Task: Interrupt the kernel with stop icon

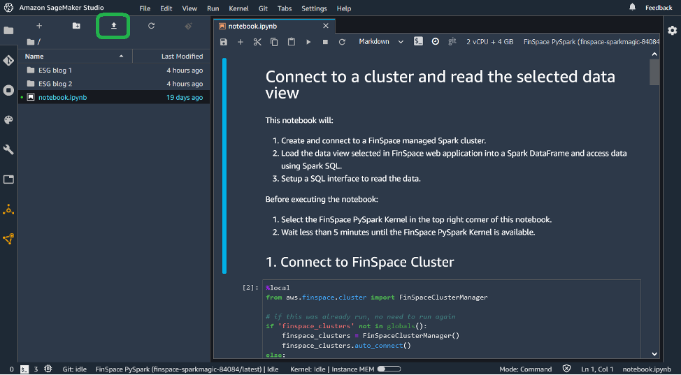Action: point(325,42)
